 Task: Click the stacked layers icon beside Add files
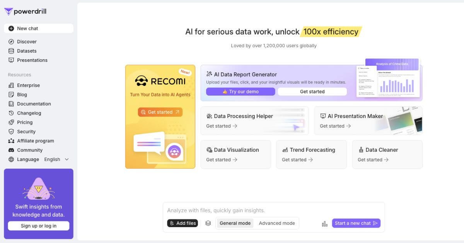[208, 223]
